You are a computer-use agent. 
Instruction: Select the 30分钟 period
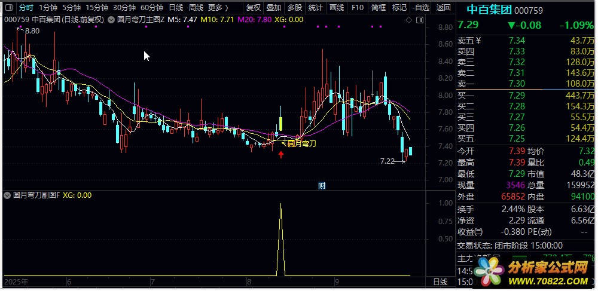(x=124, y=8)
